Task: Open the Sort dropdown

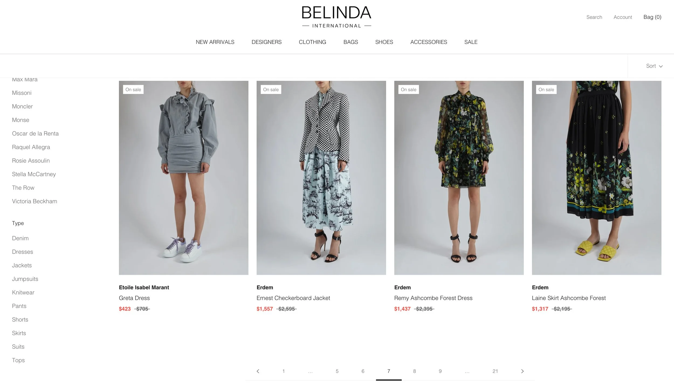Action: pyautogui.click(x=654, y=66)
